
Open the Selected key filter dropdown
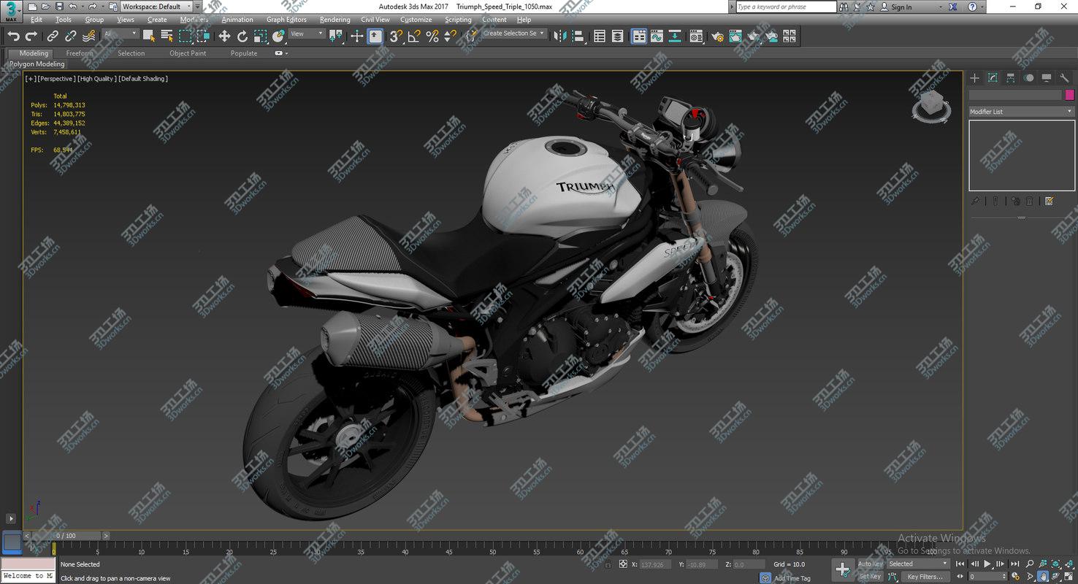(917, 564)
